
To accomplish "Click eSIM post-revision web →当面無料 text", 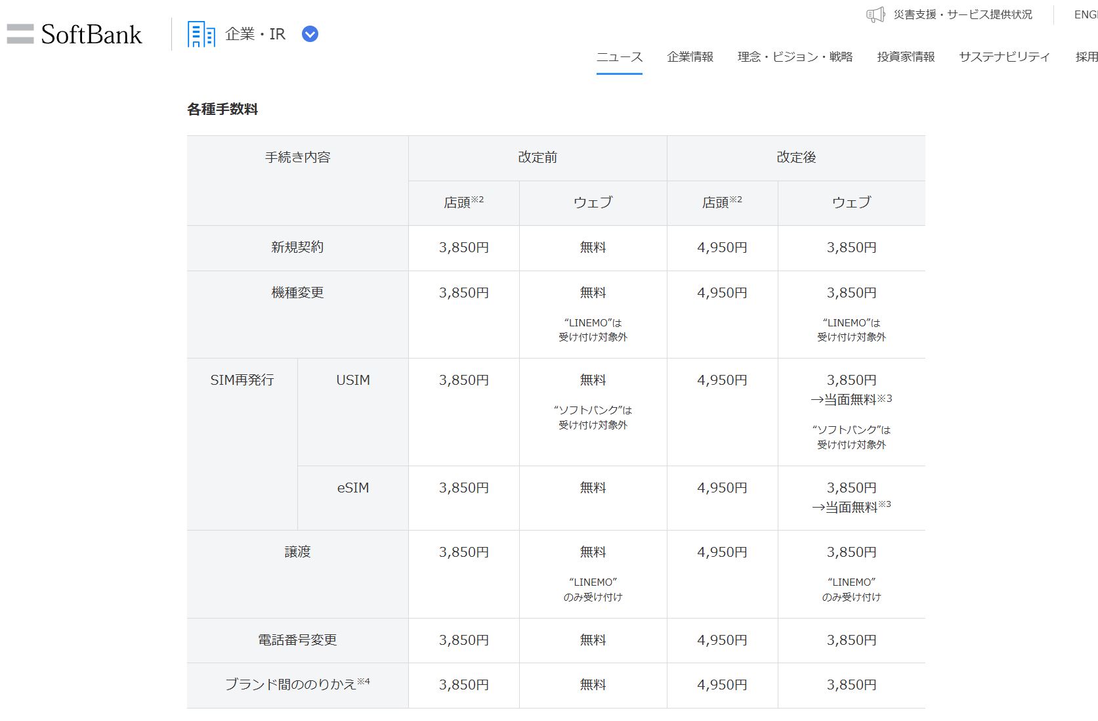I will pyautogui.click(x=851, y=507).
